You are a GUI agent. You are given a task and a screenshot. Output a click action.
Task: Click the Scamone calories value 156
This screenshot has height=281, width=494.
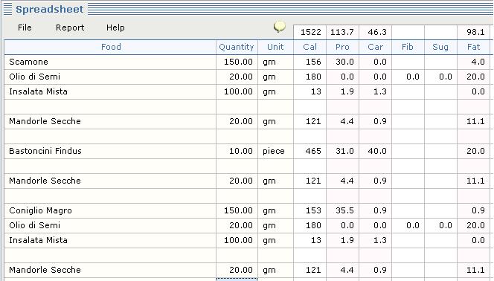pyautogui.click(x=309, y=62)
